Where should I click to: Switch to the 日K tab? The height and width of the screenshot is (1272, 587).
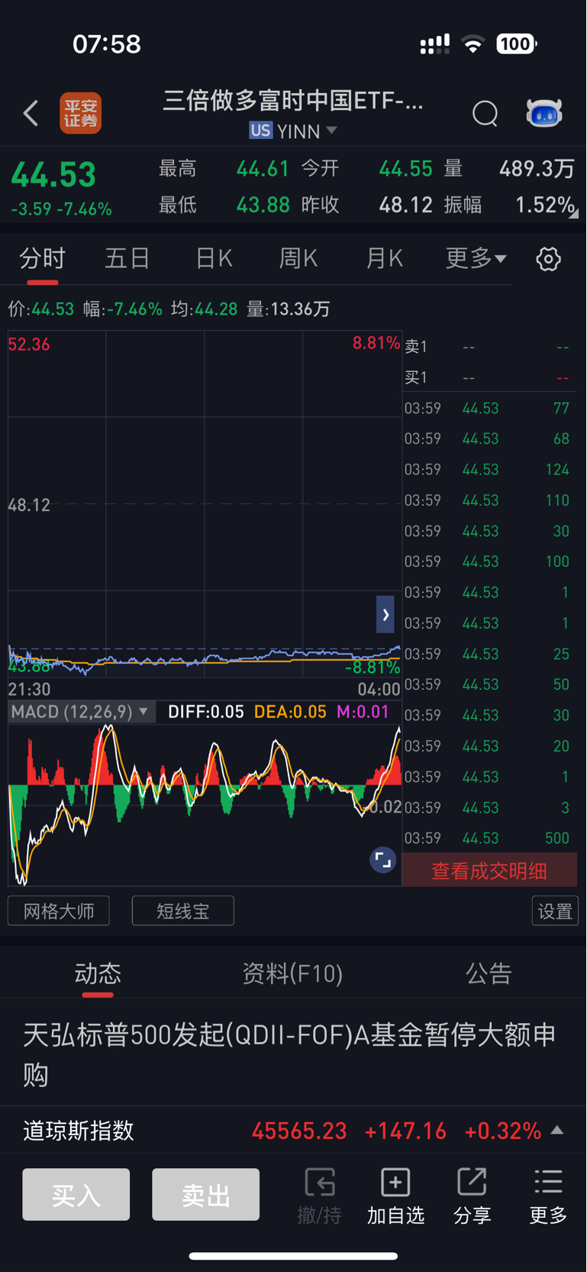214,258
